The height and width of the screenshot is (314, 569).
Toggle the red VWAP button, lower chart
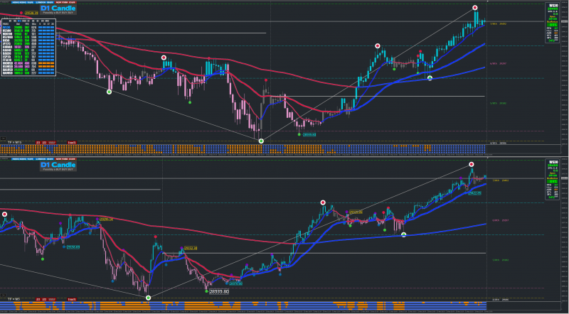click(52, 300)
